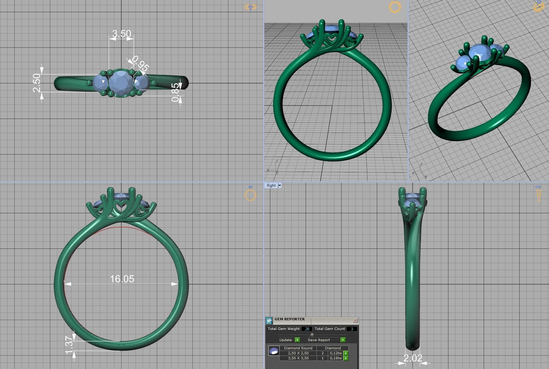Click the 3.50 center stone dimension
Viewport: 549px width, 369px height.
122,33
